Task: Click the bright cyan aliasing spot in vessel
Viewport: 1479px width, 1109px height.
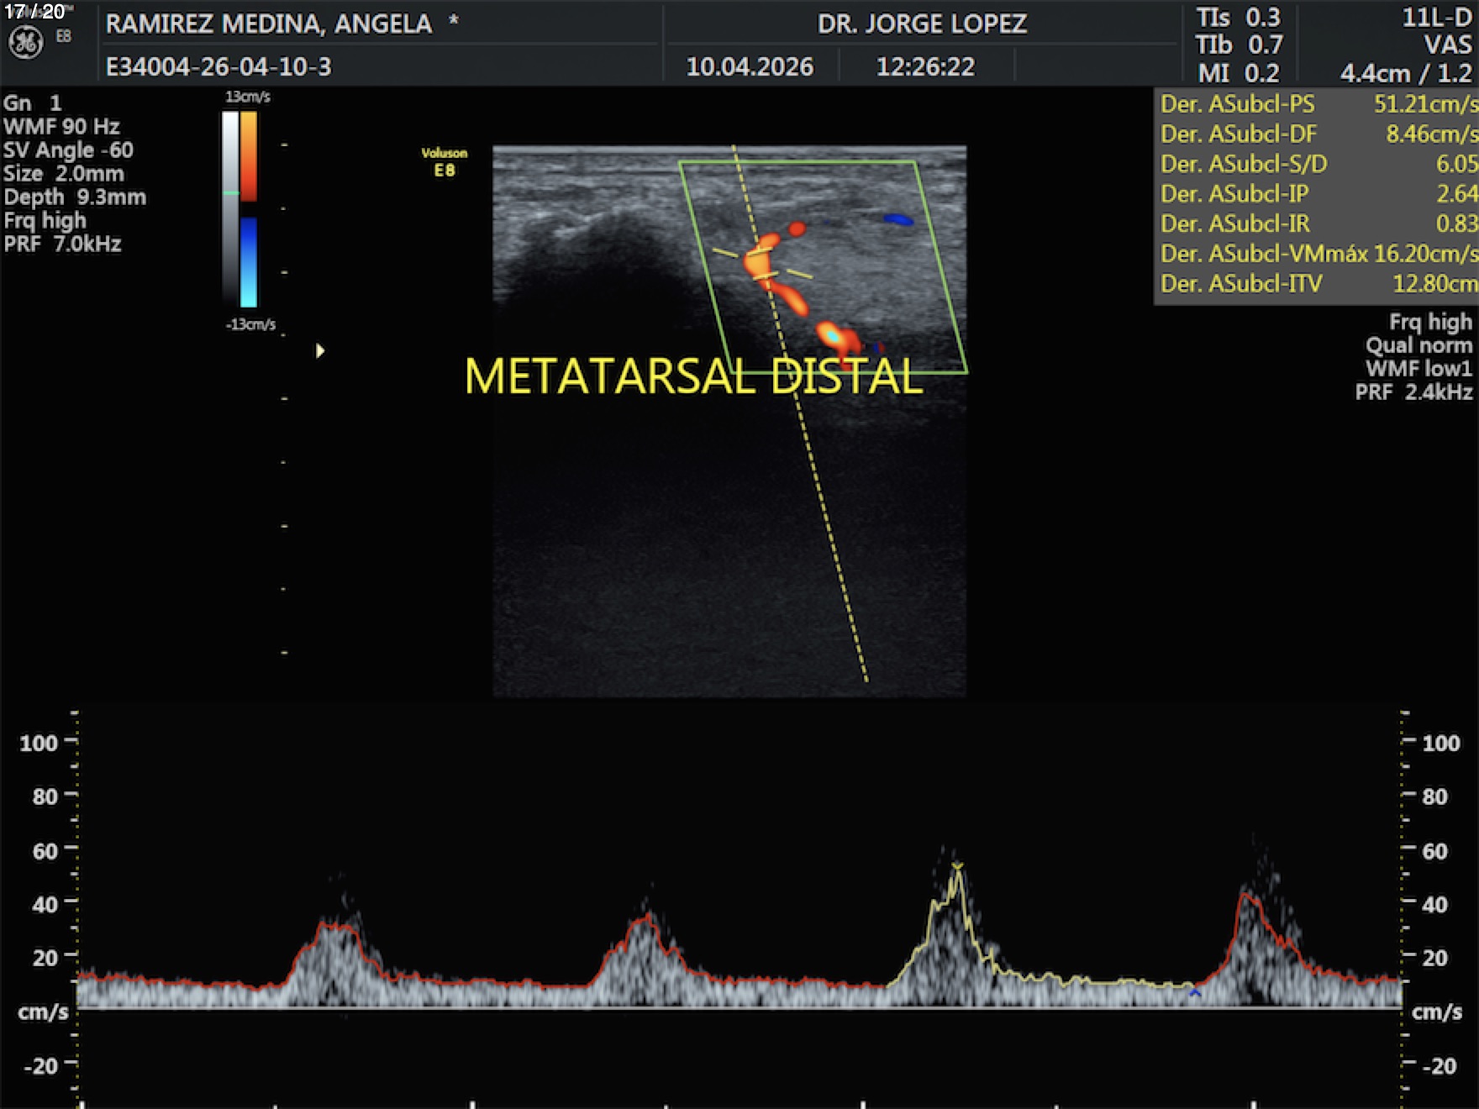Action: 831,336
